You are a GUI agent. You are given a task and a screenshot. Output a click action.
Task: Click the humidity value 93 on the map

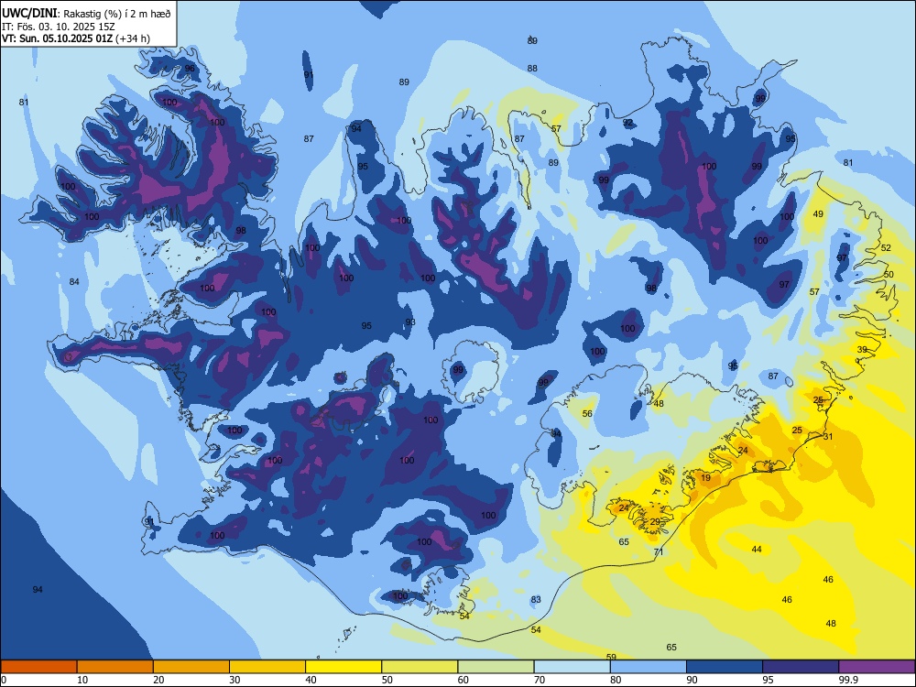(x=410, y=322)
